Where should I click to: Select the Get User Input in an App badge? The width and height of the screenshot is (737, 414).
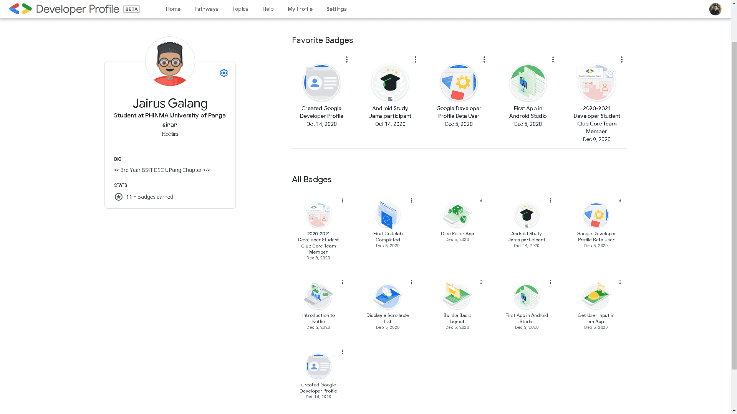click(596, 297)
